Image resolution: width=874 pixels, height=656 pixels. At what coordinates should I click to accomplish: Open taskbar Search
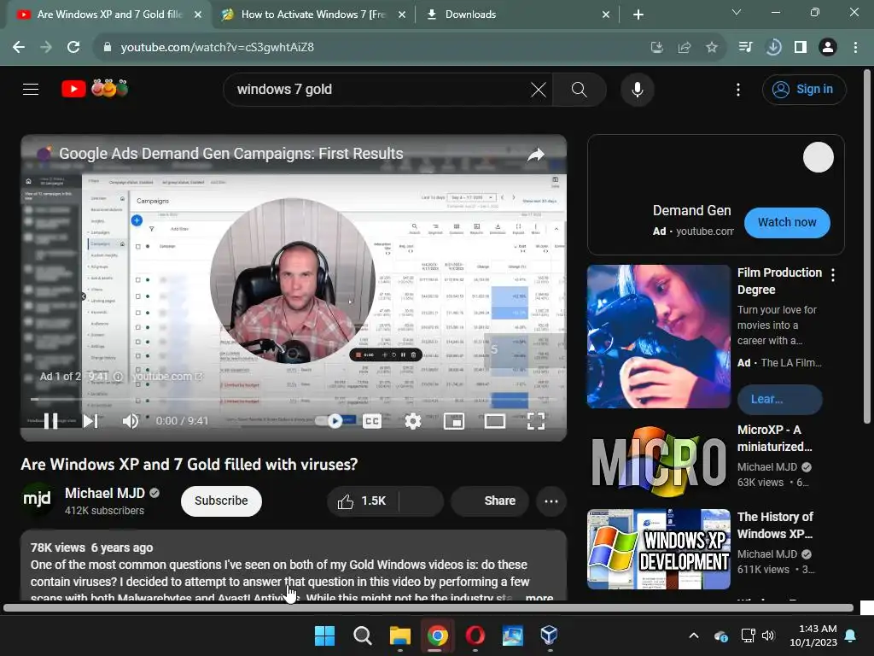click(362, 635)
